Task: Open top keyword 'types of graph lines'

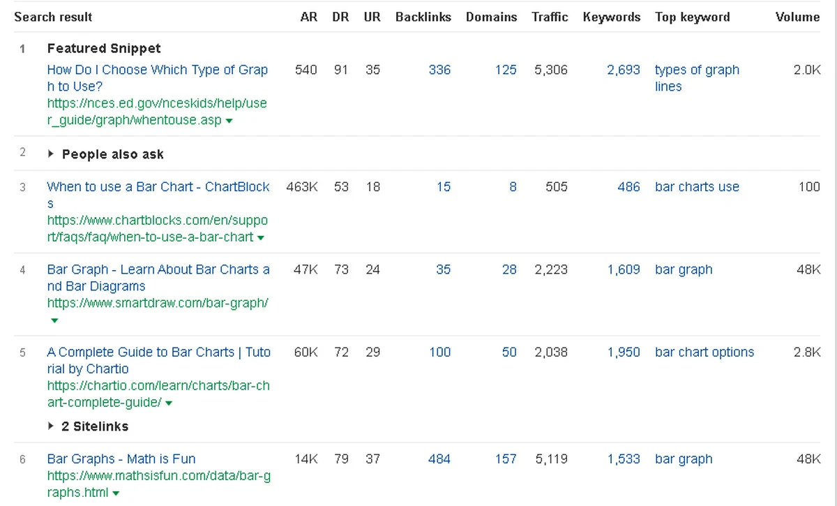Action: pos(697,78)
